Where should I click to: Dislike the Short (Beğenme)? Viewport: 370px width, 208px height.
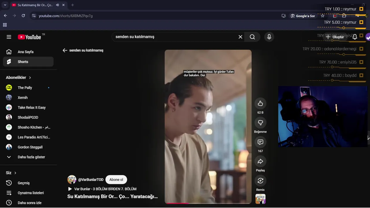[260, 123]
